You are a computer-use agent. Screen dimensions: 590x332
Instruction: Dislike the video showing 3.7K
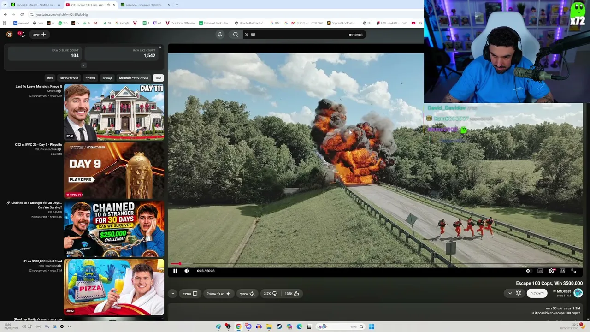270,294
